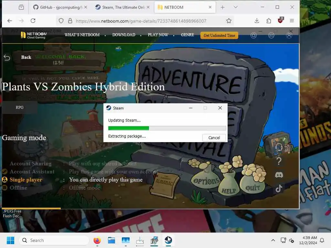Click the question mark help icon
This screenshot has width=331, height=248.
[x=279, y=161]
